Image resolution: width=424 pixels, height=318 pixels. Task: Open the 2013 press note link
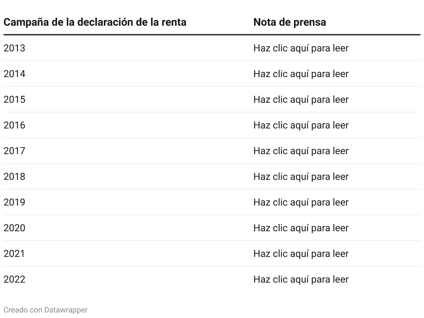coord(301,48)
